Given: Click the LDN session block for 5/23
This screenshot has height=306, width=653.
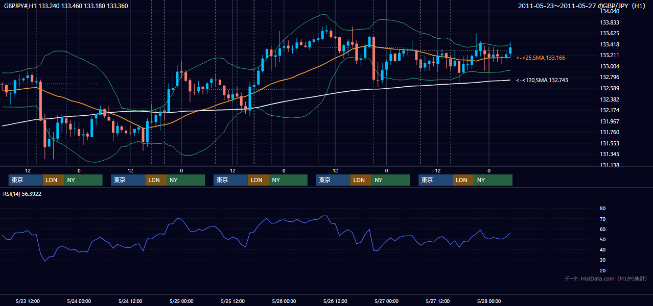Looking at the screenshot, I should pos(53,180).
